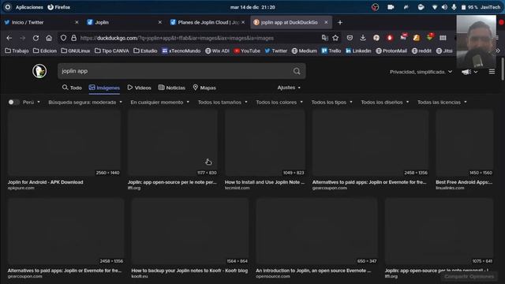Click the tecmint.com source text
Viewport: 505px width, 284px height.
237,188
